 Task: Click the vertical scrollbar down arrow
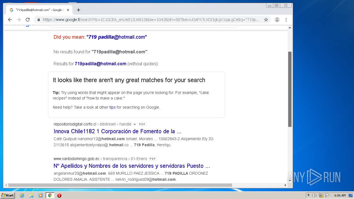290,180
